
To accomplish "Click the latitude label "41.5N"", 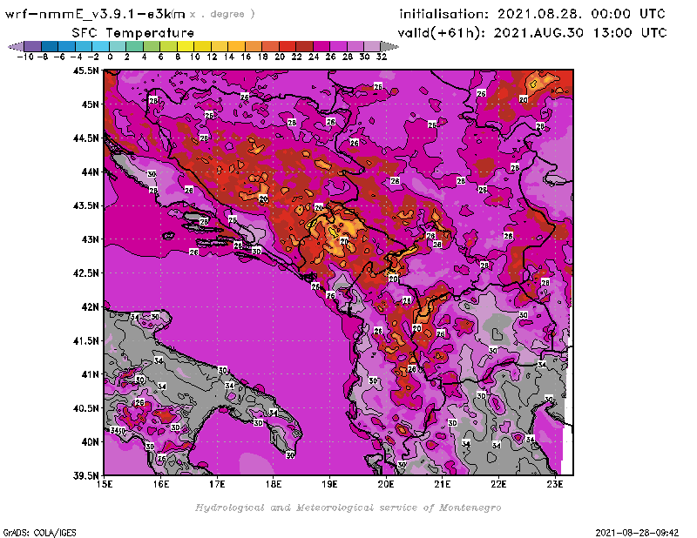I will click(x=85, y=340).
